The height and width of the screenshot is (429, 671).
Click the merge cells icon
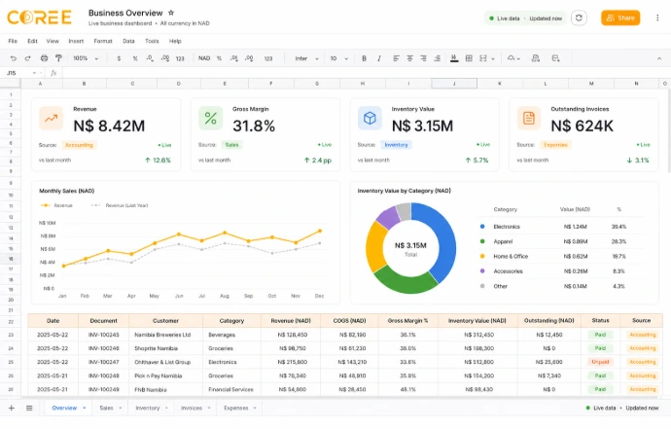click(x=483, y=58)
